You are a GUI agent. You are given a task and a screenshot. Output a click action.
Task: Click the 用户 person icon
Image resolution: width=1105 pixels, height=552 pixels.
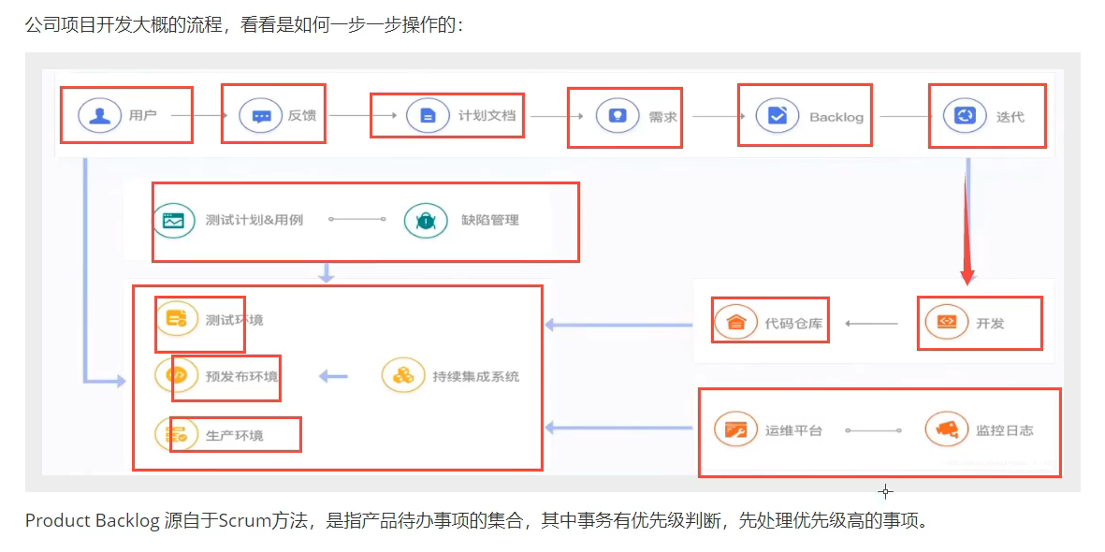[100, 115]
